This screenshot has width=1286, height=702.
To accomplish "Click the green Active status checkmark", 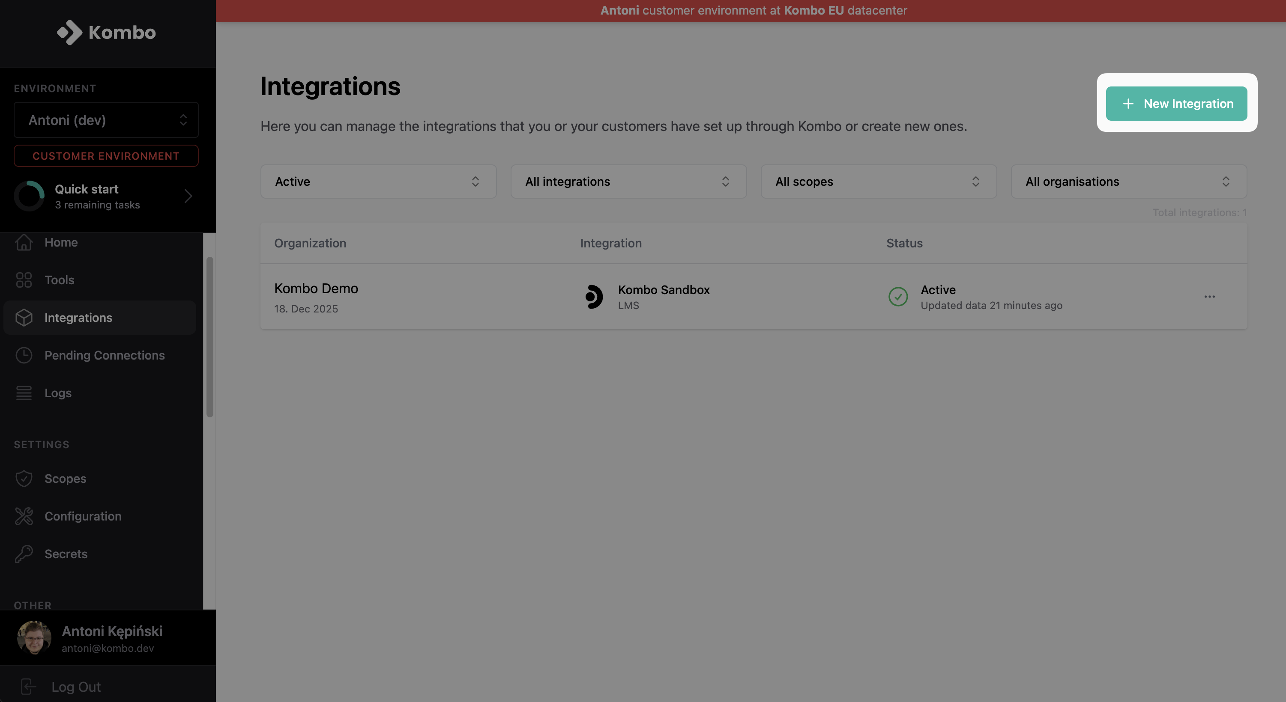I will (x=897, y=296).
